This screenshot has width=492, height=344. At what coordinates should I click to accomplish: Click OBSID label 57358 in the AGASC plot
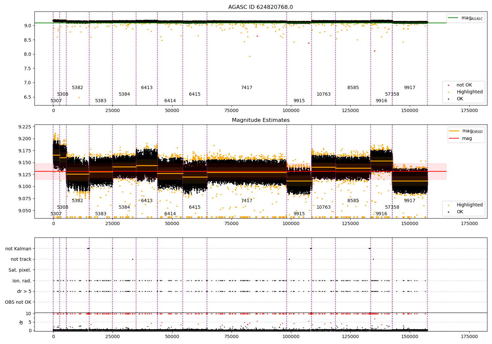pyautogui.click(x=392, y=94)
